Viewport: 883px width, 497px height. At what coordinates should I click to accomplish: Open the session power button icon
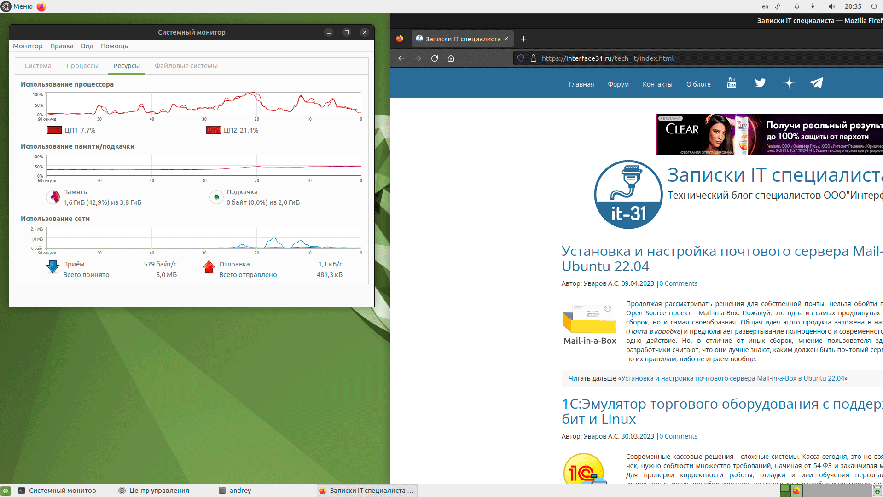point(874,6)
